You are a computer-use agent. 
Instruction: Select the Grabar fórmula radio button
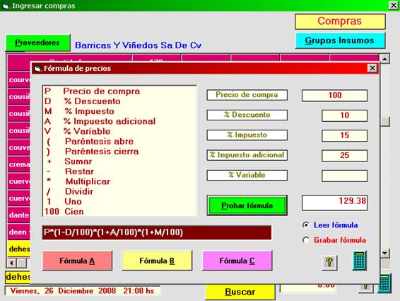(x=306, y=240)
